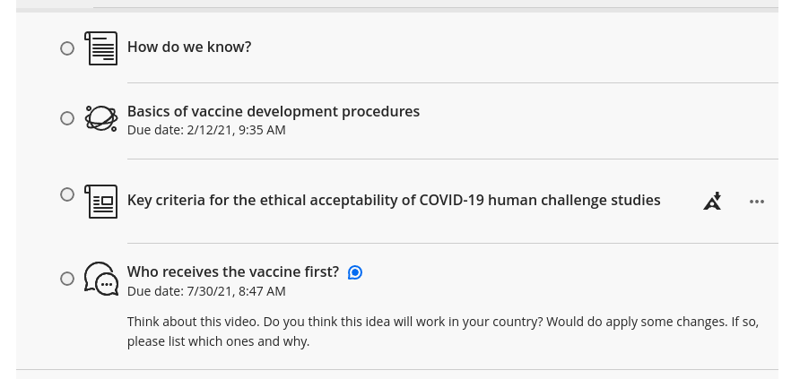
Task: Mark Who receives the vaccine first progress circle
Action: coord(67,279)
